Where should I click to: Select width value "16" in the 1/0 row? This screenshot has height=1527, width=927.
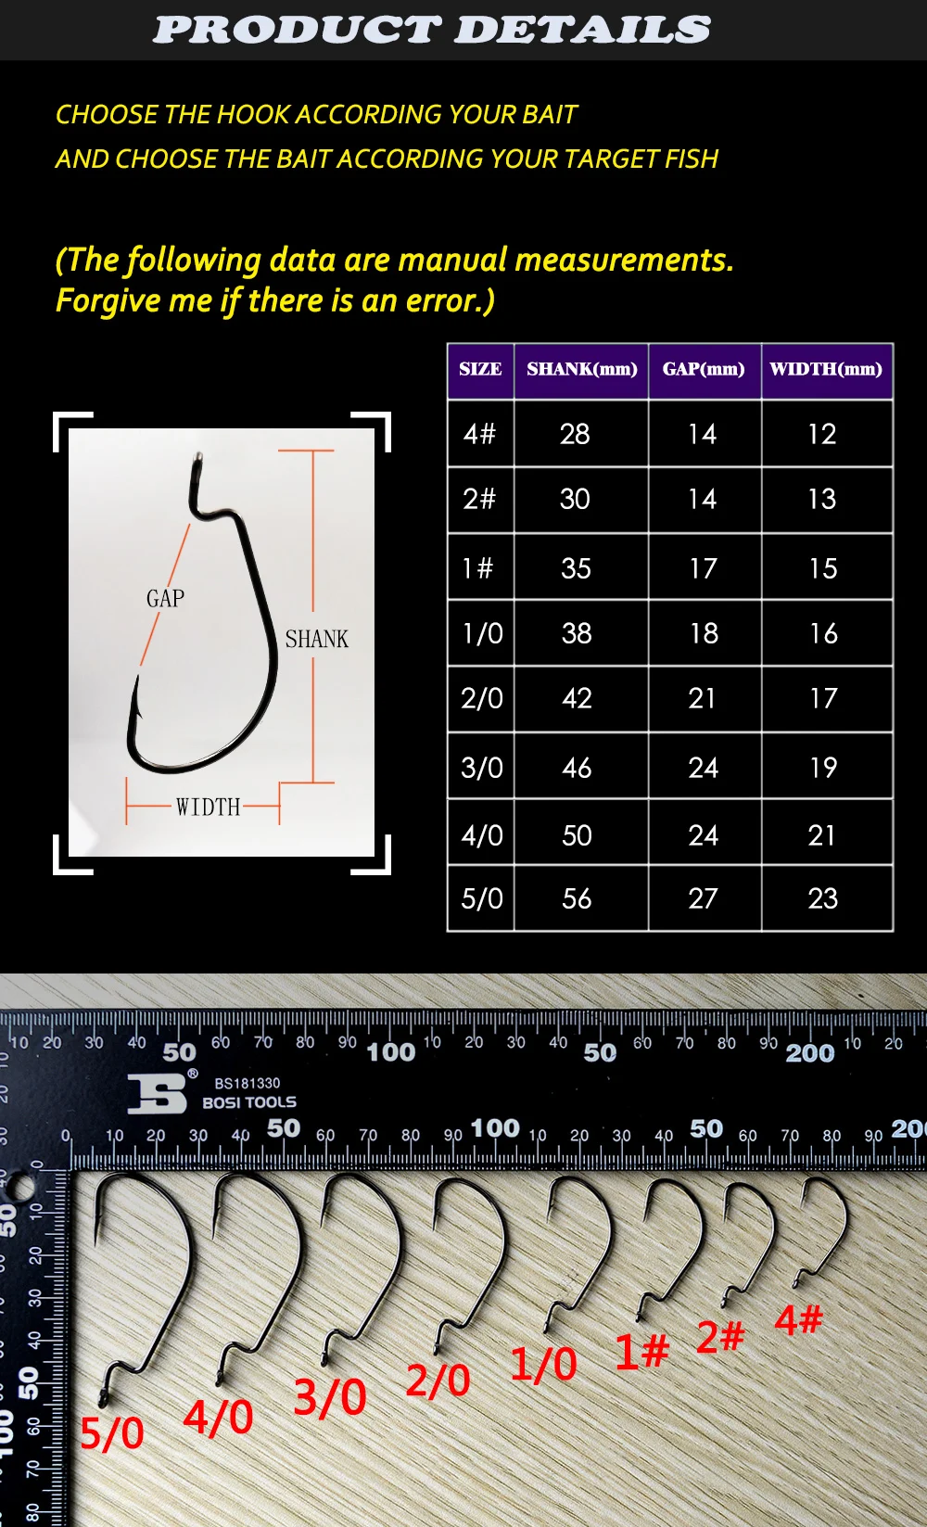coord(823,633)
